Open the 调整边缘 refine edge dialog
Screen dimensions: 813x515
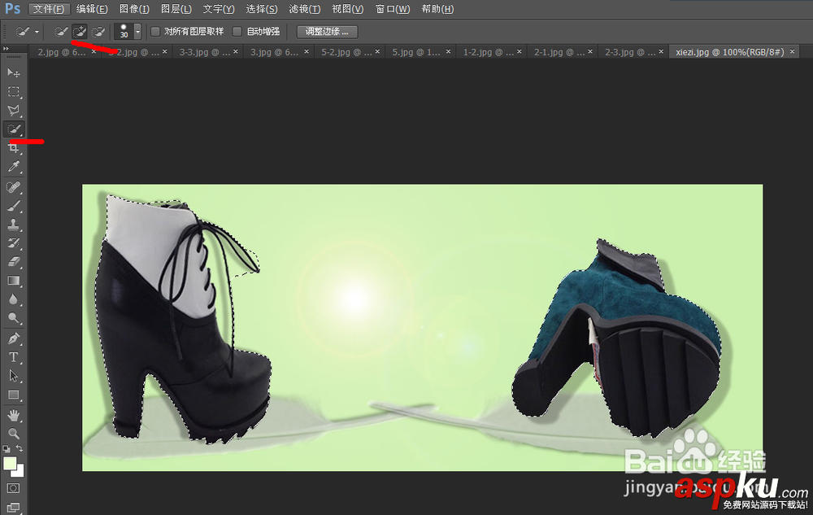(x=325, y=31)
